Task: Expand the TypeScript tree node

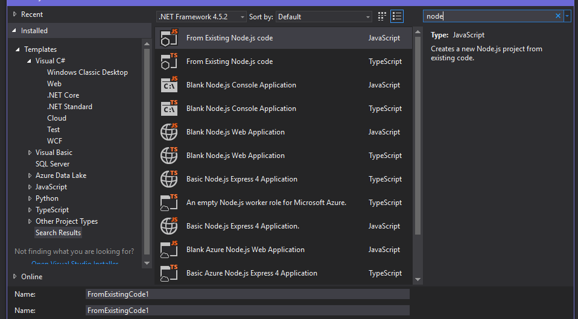Action: point(30,210)
